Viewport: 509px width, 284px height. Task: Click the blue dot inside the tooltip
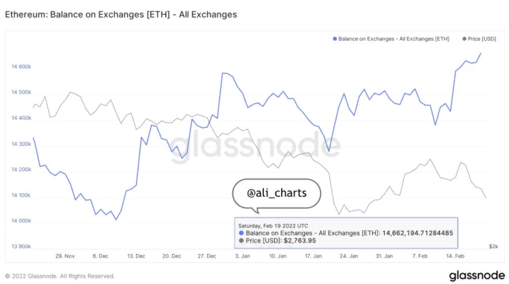[x=242, y=233]
